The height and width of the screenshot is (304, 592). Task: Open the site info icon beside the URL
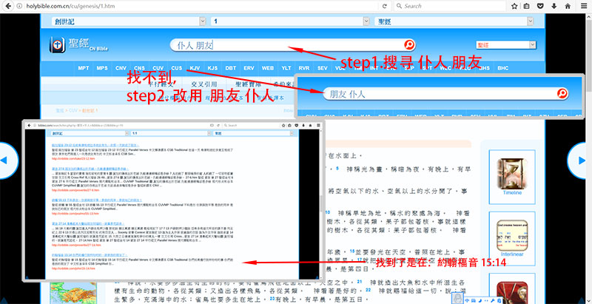20,6
